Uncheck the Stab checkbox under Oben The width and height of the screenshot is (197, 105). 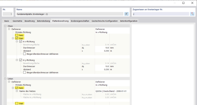[x=17, y=38]
